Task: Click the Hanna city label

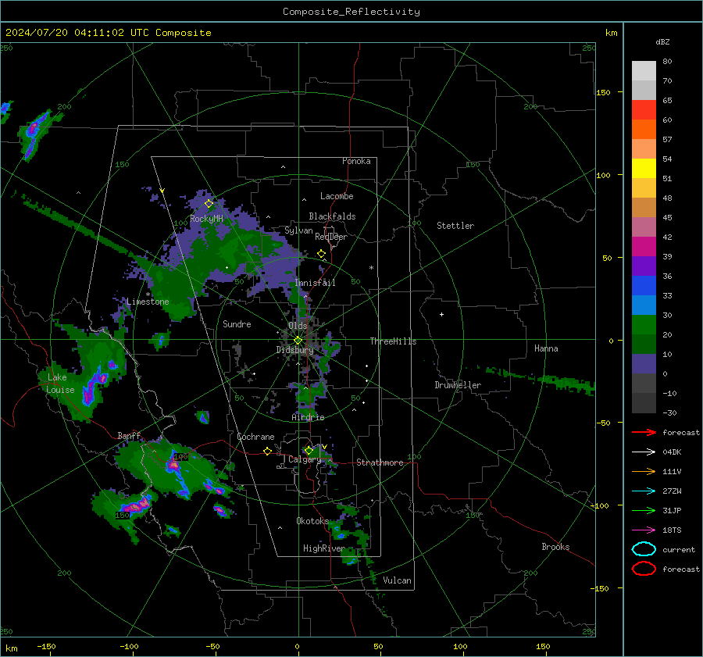Action: tap(546, 348)
